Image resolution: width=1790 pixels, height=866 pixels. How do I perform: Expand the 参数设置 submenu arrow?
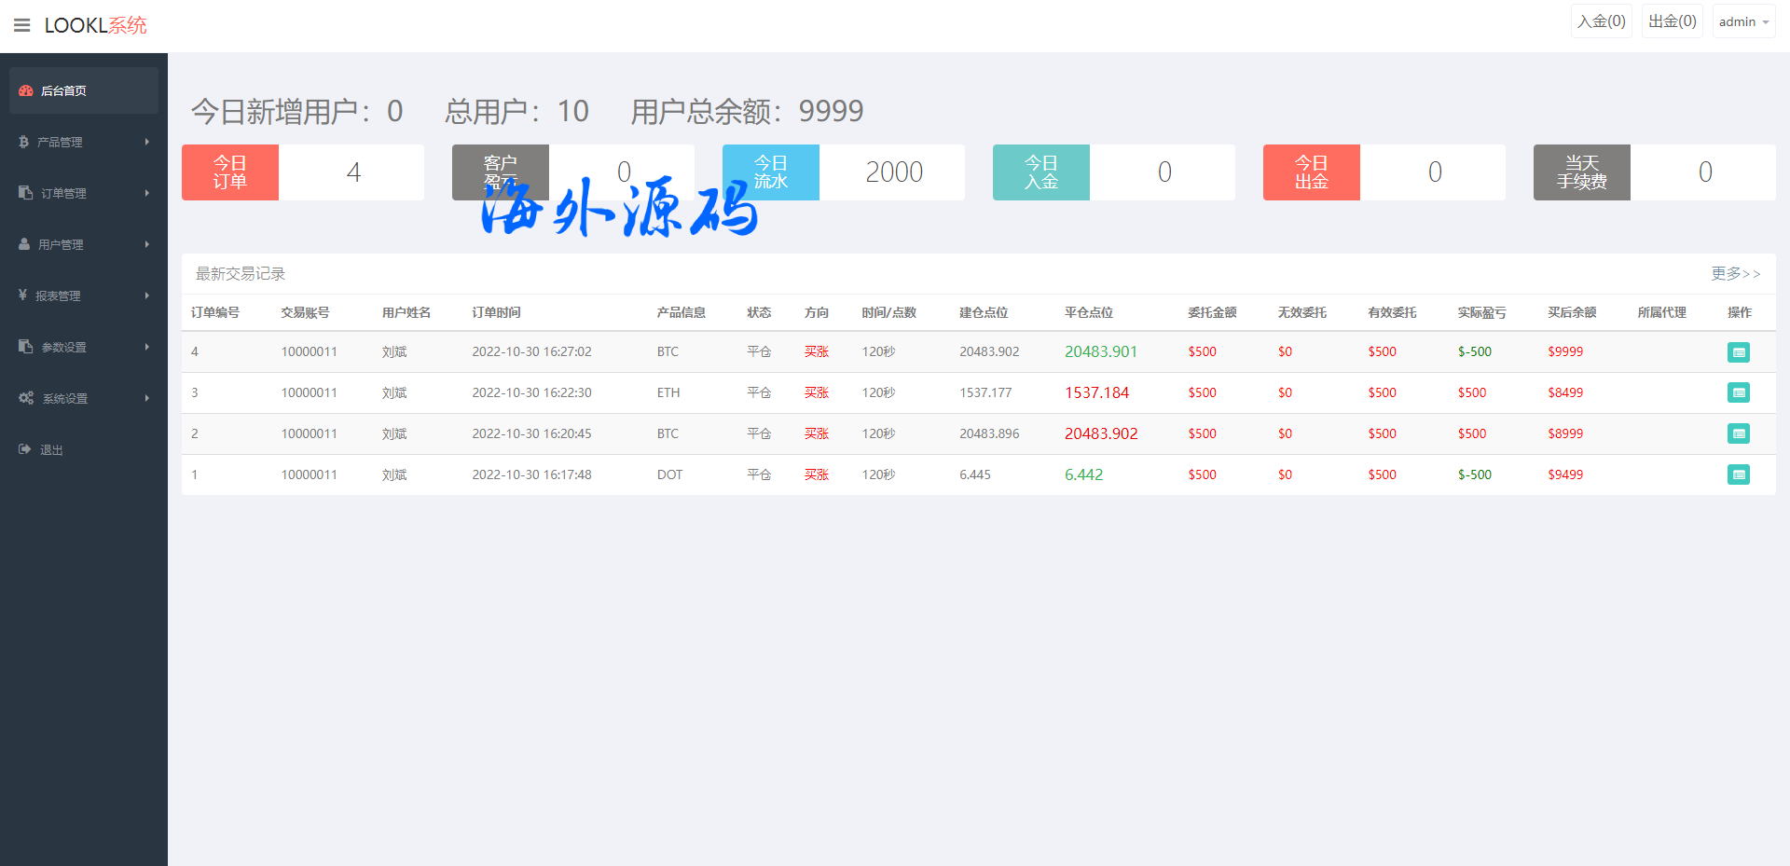(147, 347)
